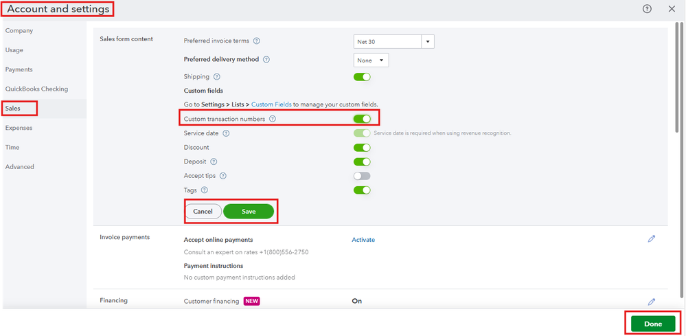Open the Custom Fields link
Image resolution: width=686 pixels, height=336 pixels.
(271, 104)
